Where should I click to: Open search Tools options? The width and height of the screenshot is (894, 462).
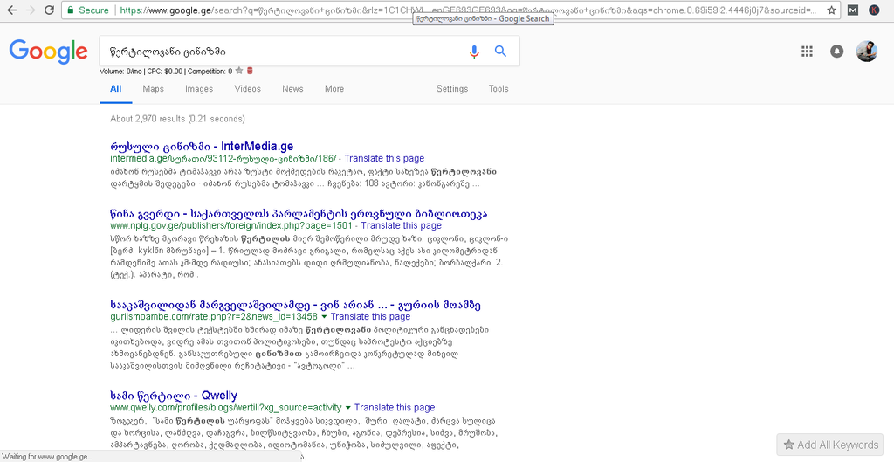point(499,89)
